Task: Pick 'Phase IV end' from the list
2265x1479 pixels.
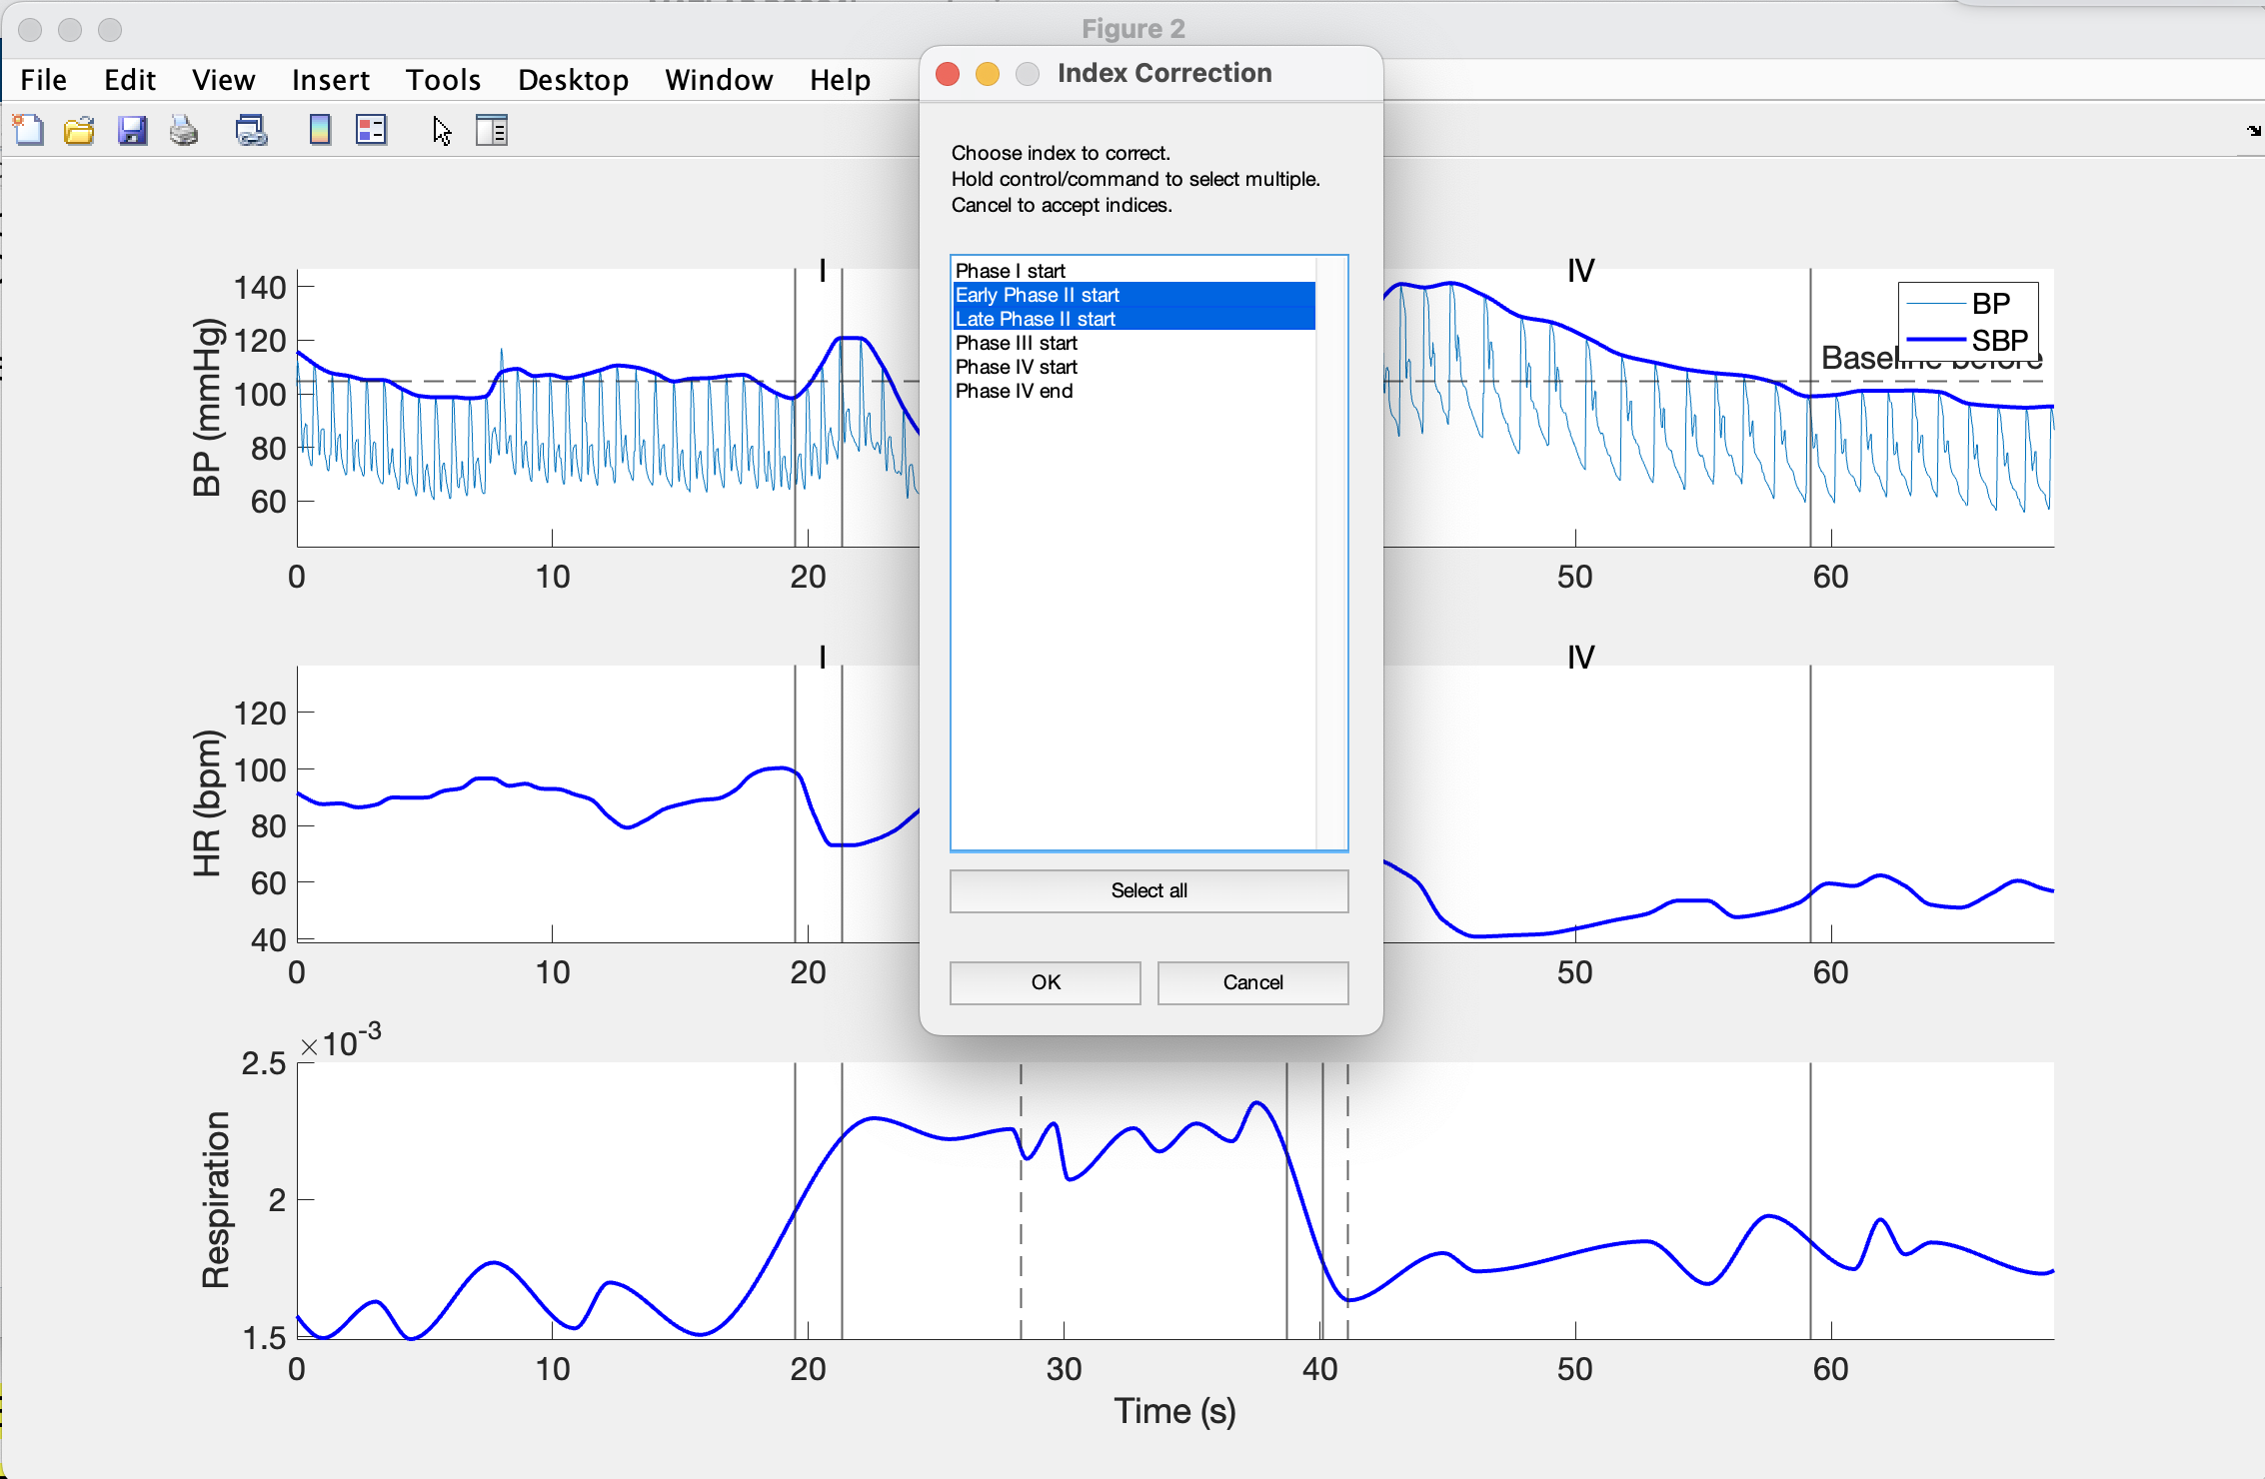Action: pos(1015,391)
